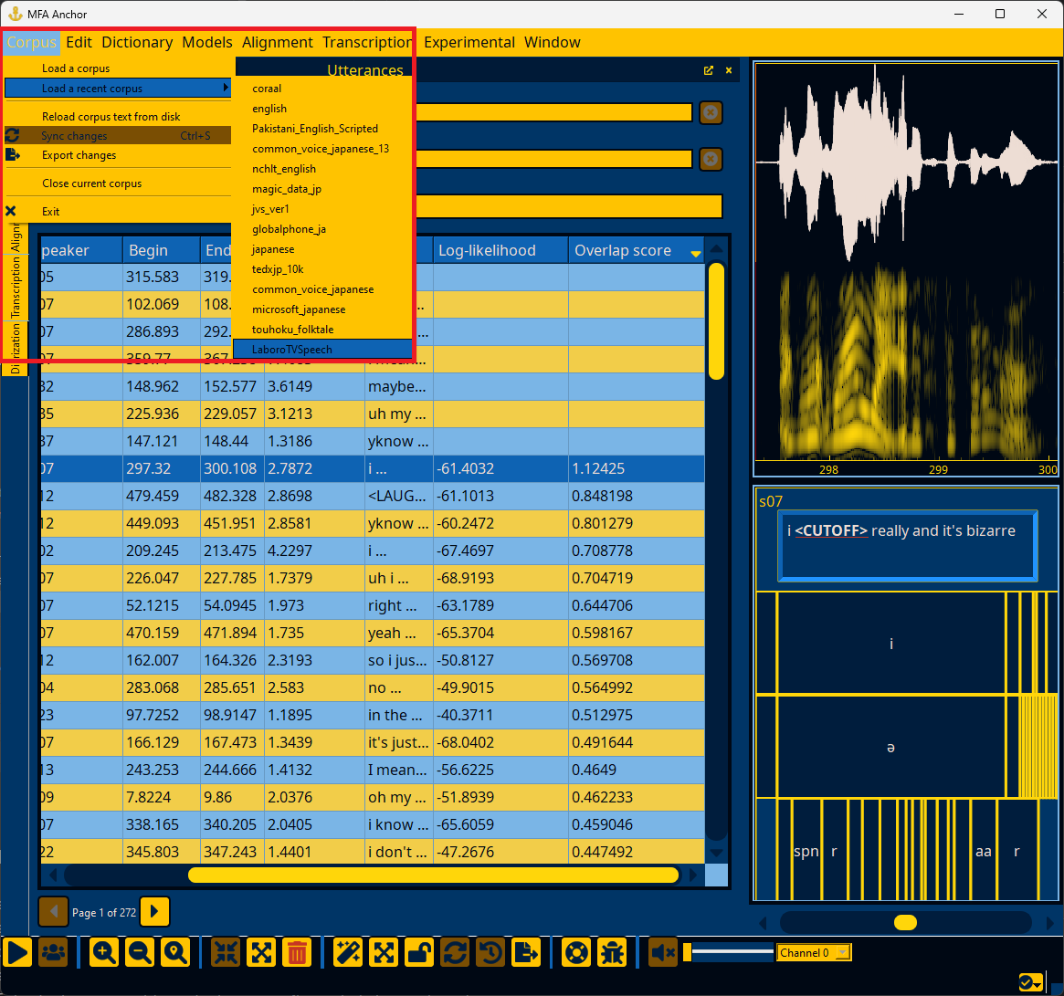The height and width of the screenshot is (996, 1064).
Task: Open the Models menu
Action: 207,42
